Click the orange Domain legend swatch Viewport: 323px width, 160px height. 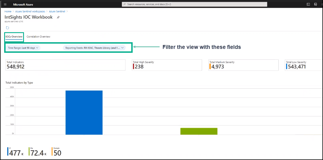point(52,151)
